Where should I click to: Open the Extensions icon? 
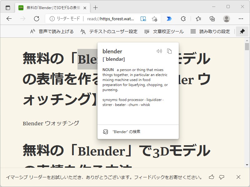click(183, 19)
